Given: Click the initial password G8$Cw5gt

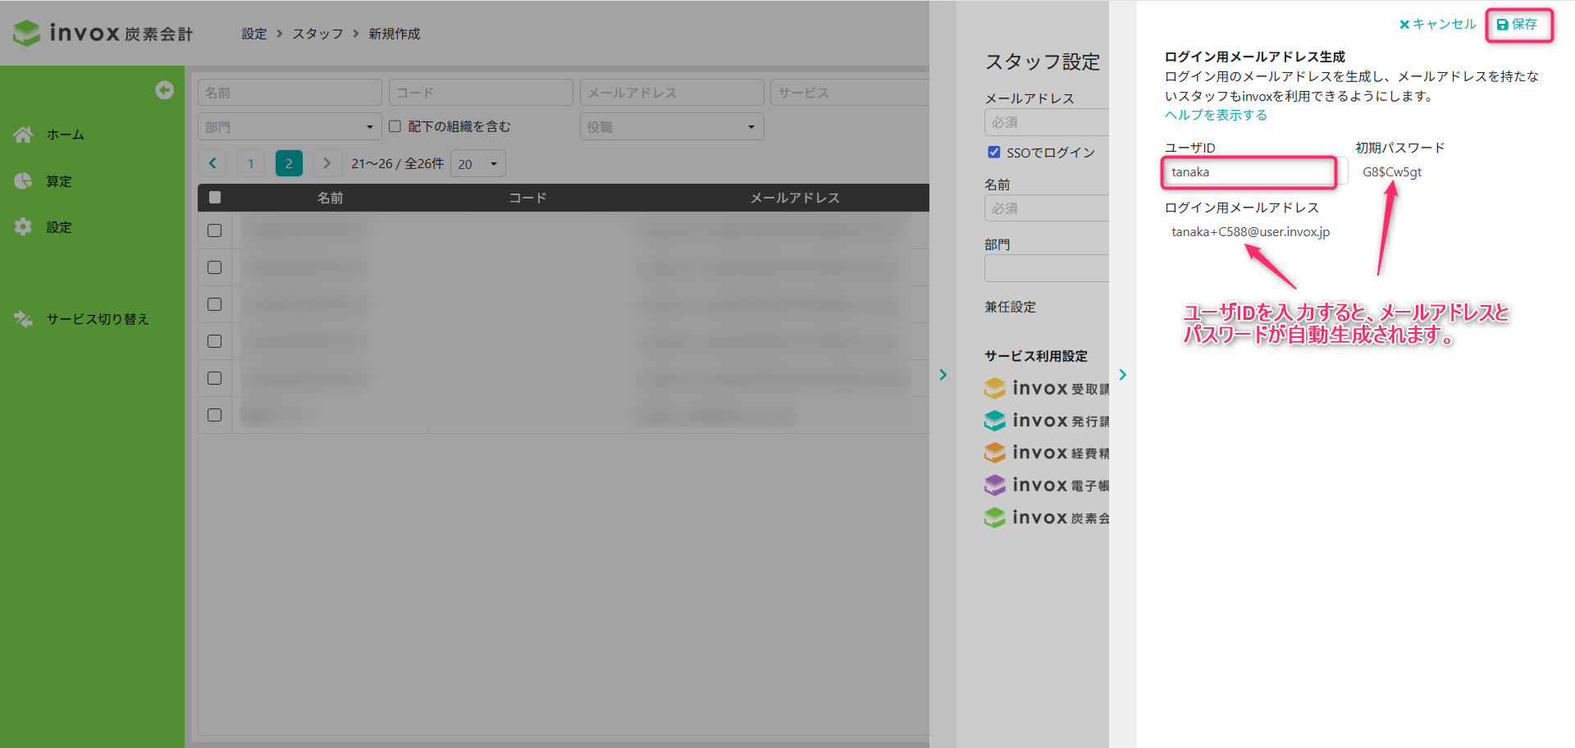Looking at the screenshot, I should click(1392, 172).
